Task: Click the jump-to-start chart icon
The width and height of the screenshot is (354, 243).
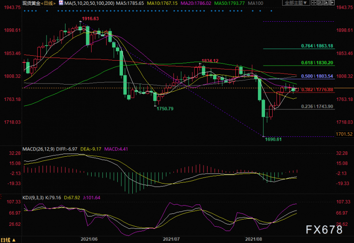Action: click(x=320, y=3)
